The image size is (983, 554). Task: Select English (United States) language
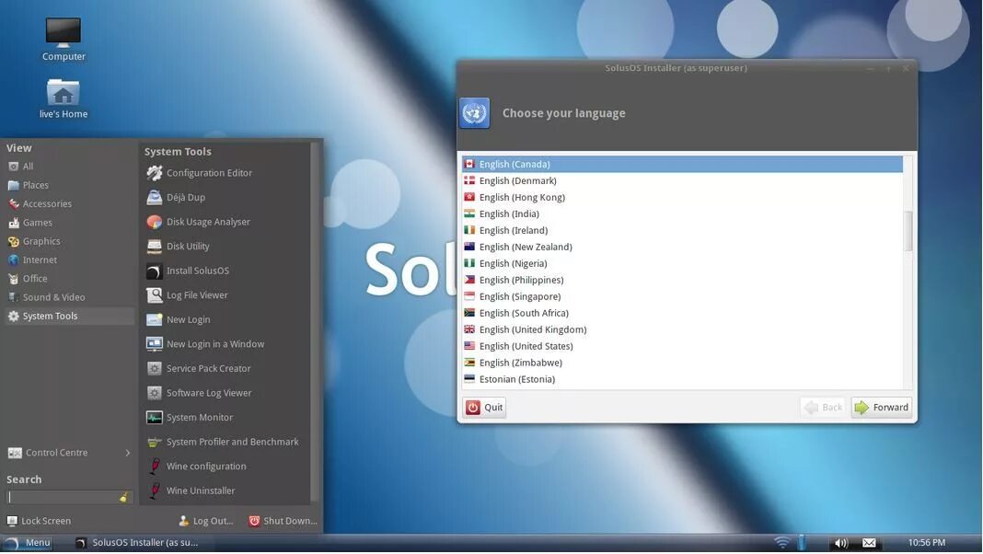tap(682, 347)
